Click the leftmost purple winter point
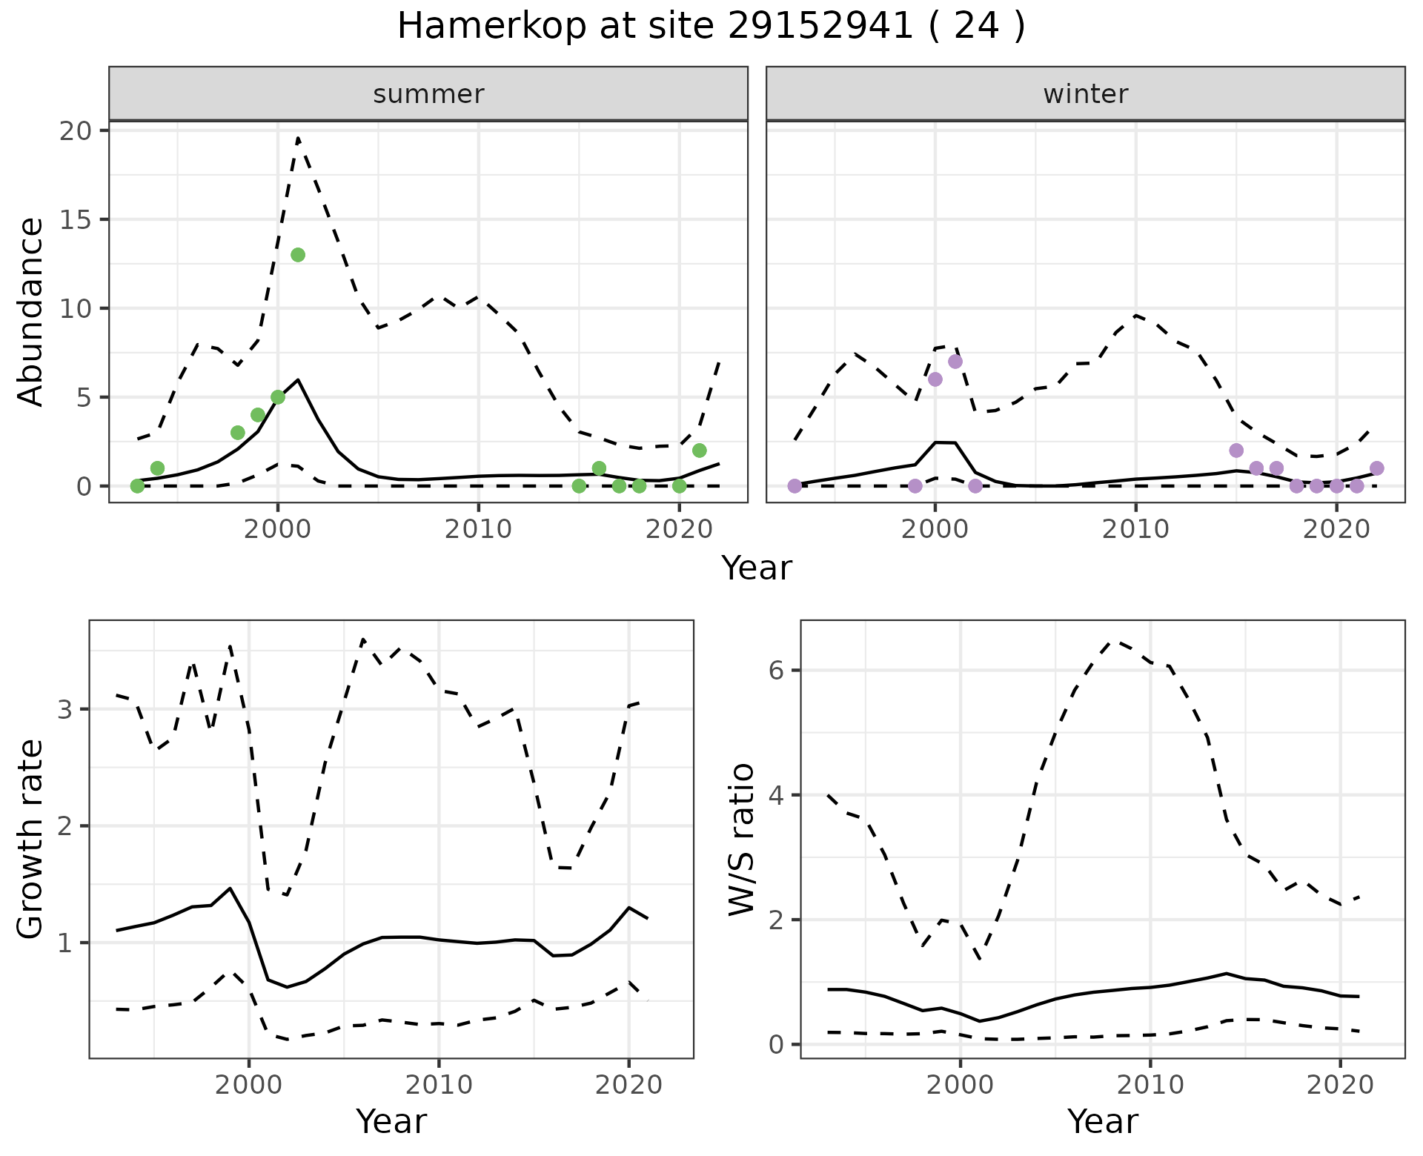 coord(795,486)
